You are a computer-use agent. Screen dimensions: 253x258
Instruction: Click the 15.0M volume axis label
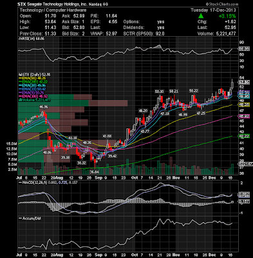[12, 144]
